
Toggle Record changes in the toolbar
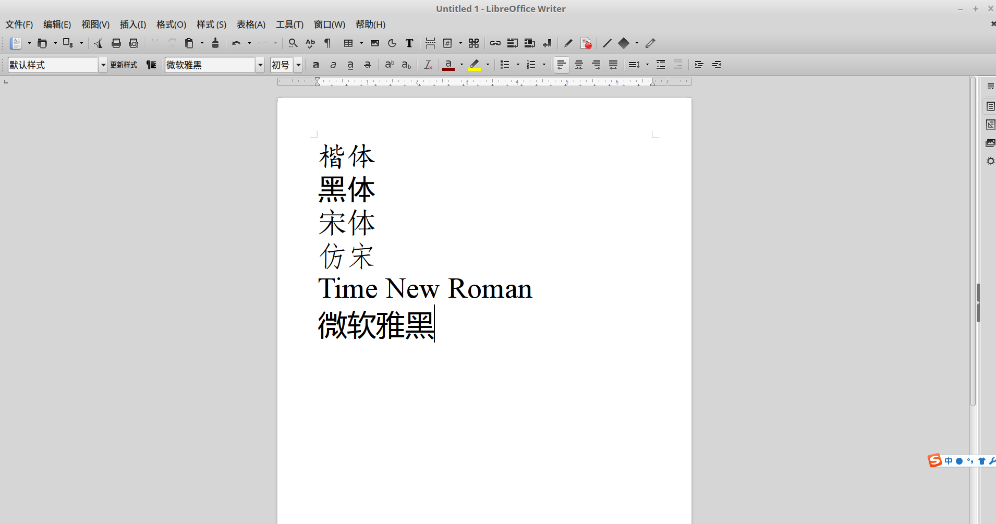pyautogui.click(x=586, y=43)
